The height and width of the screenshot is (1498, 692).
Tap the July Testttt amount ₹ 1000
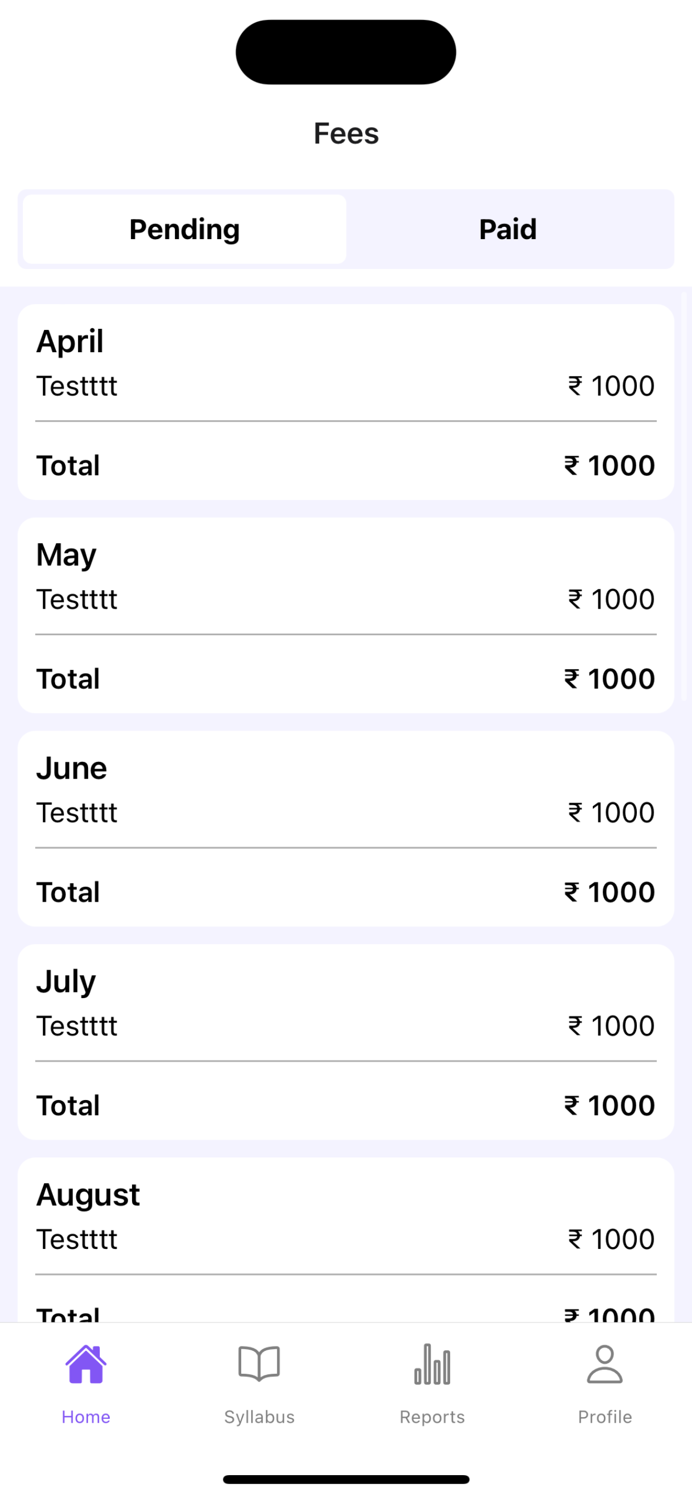tap(611, 1027)
